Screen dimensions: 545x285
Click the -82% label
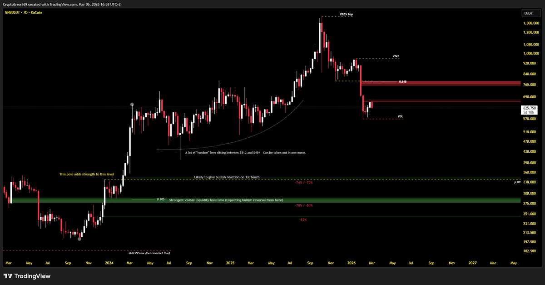click(x=303, y=220)
